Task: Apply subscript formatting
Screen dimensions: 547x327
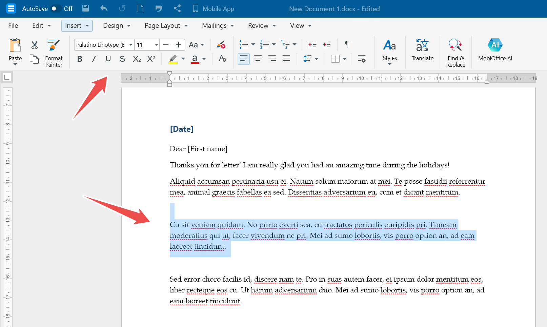Action: pos(137,59)
